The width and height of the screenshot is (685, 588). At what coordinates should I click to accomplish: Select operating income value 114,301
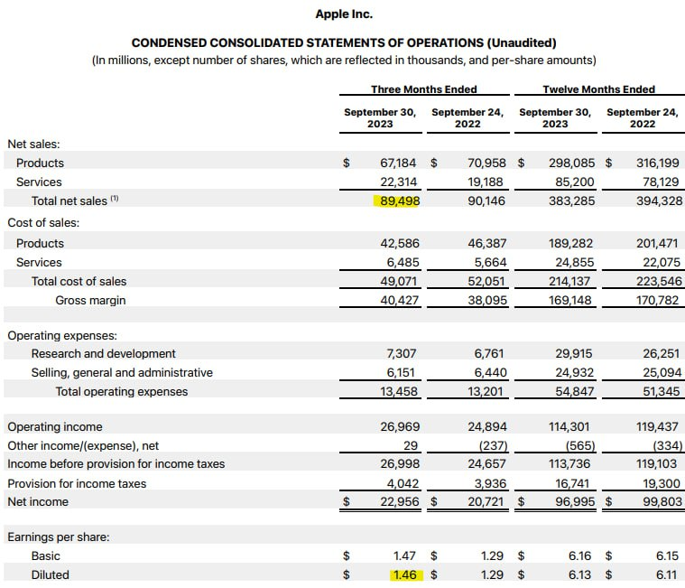(x=569, y=426)
